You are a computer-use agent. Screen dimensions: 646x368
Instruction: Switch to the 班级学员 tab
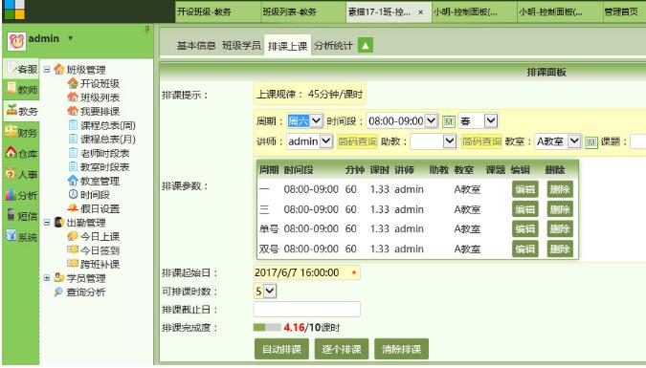(241, 45)
